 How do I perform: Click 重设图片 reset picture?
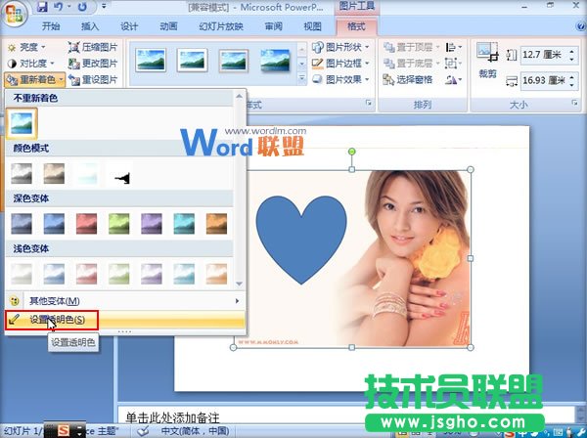(93, 79)
